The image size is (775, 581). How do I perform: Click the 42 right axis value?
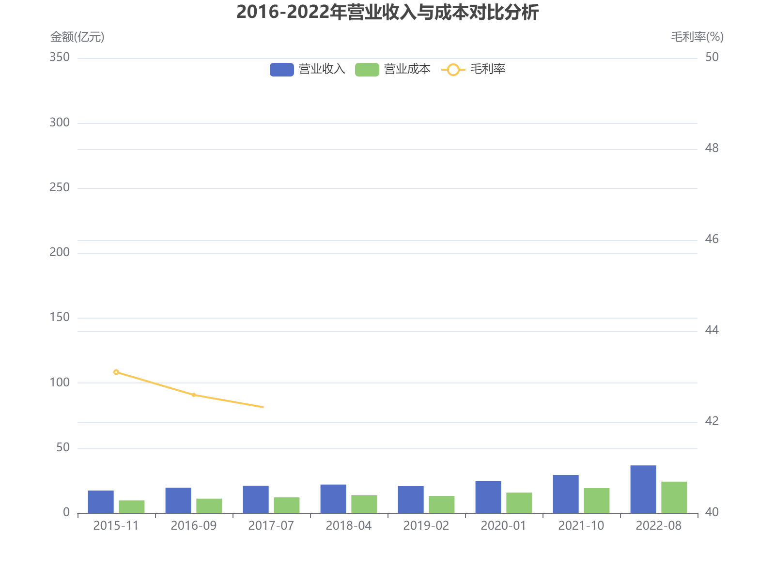point(712,422)
